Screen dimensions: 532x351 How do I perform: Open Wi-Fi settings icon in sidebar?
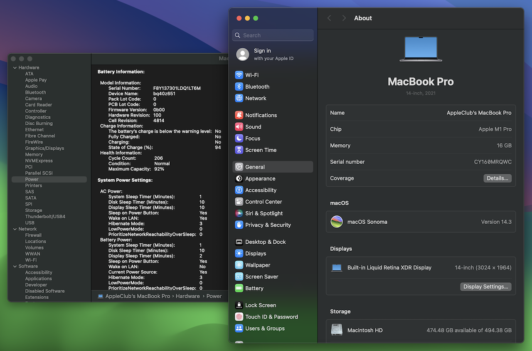[x=239, y=75]
